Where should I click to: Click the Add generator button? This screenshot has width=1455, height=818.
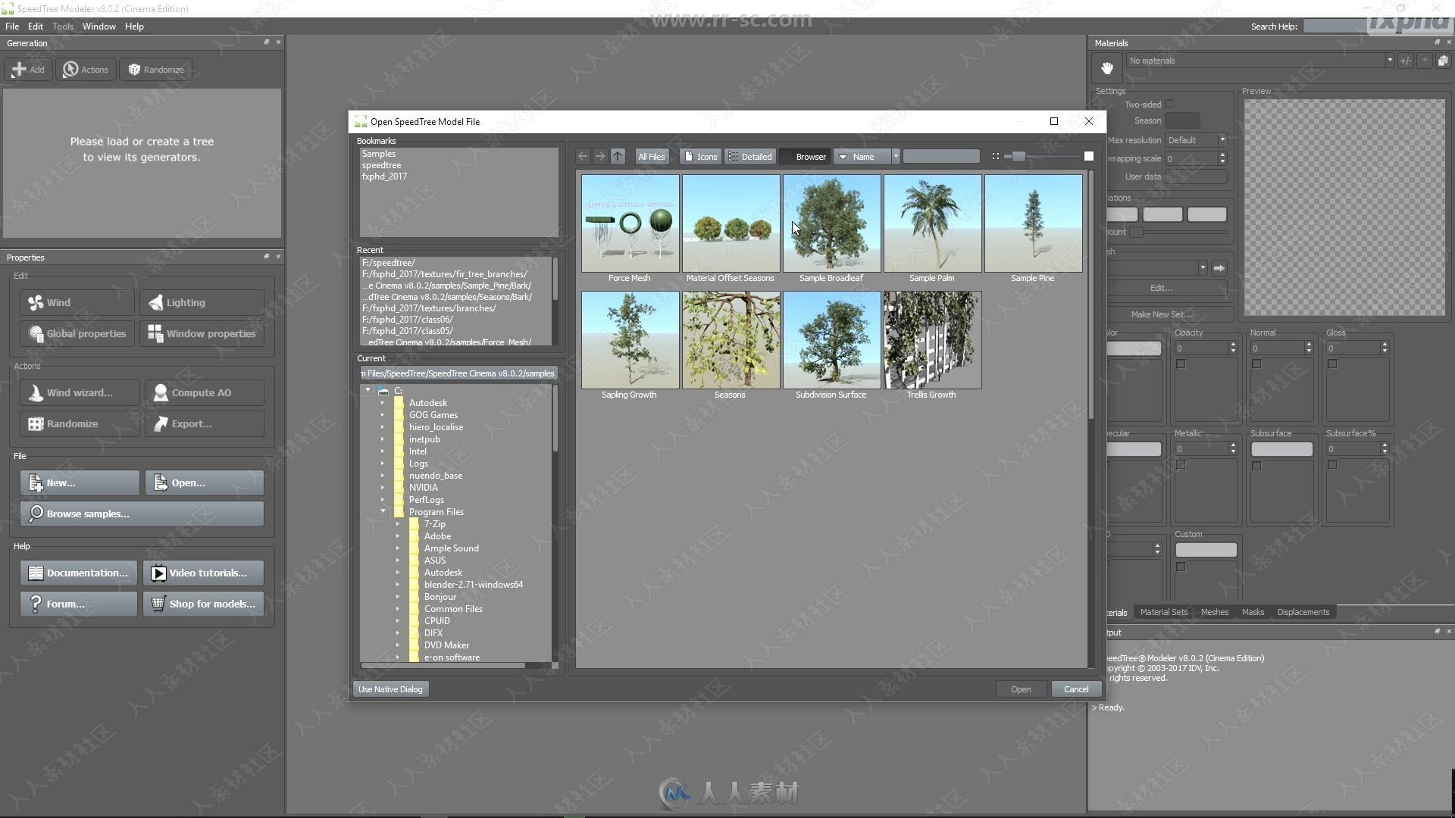click(x=28, y=70)
